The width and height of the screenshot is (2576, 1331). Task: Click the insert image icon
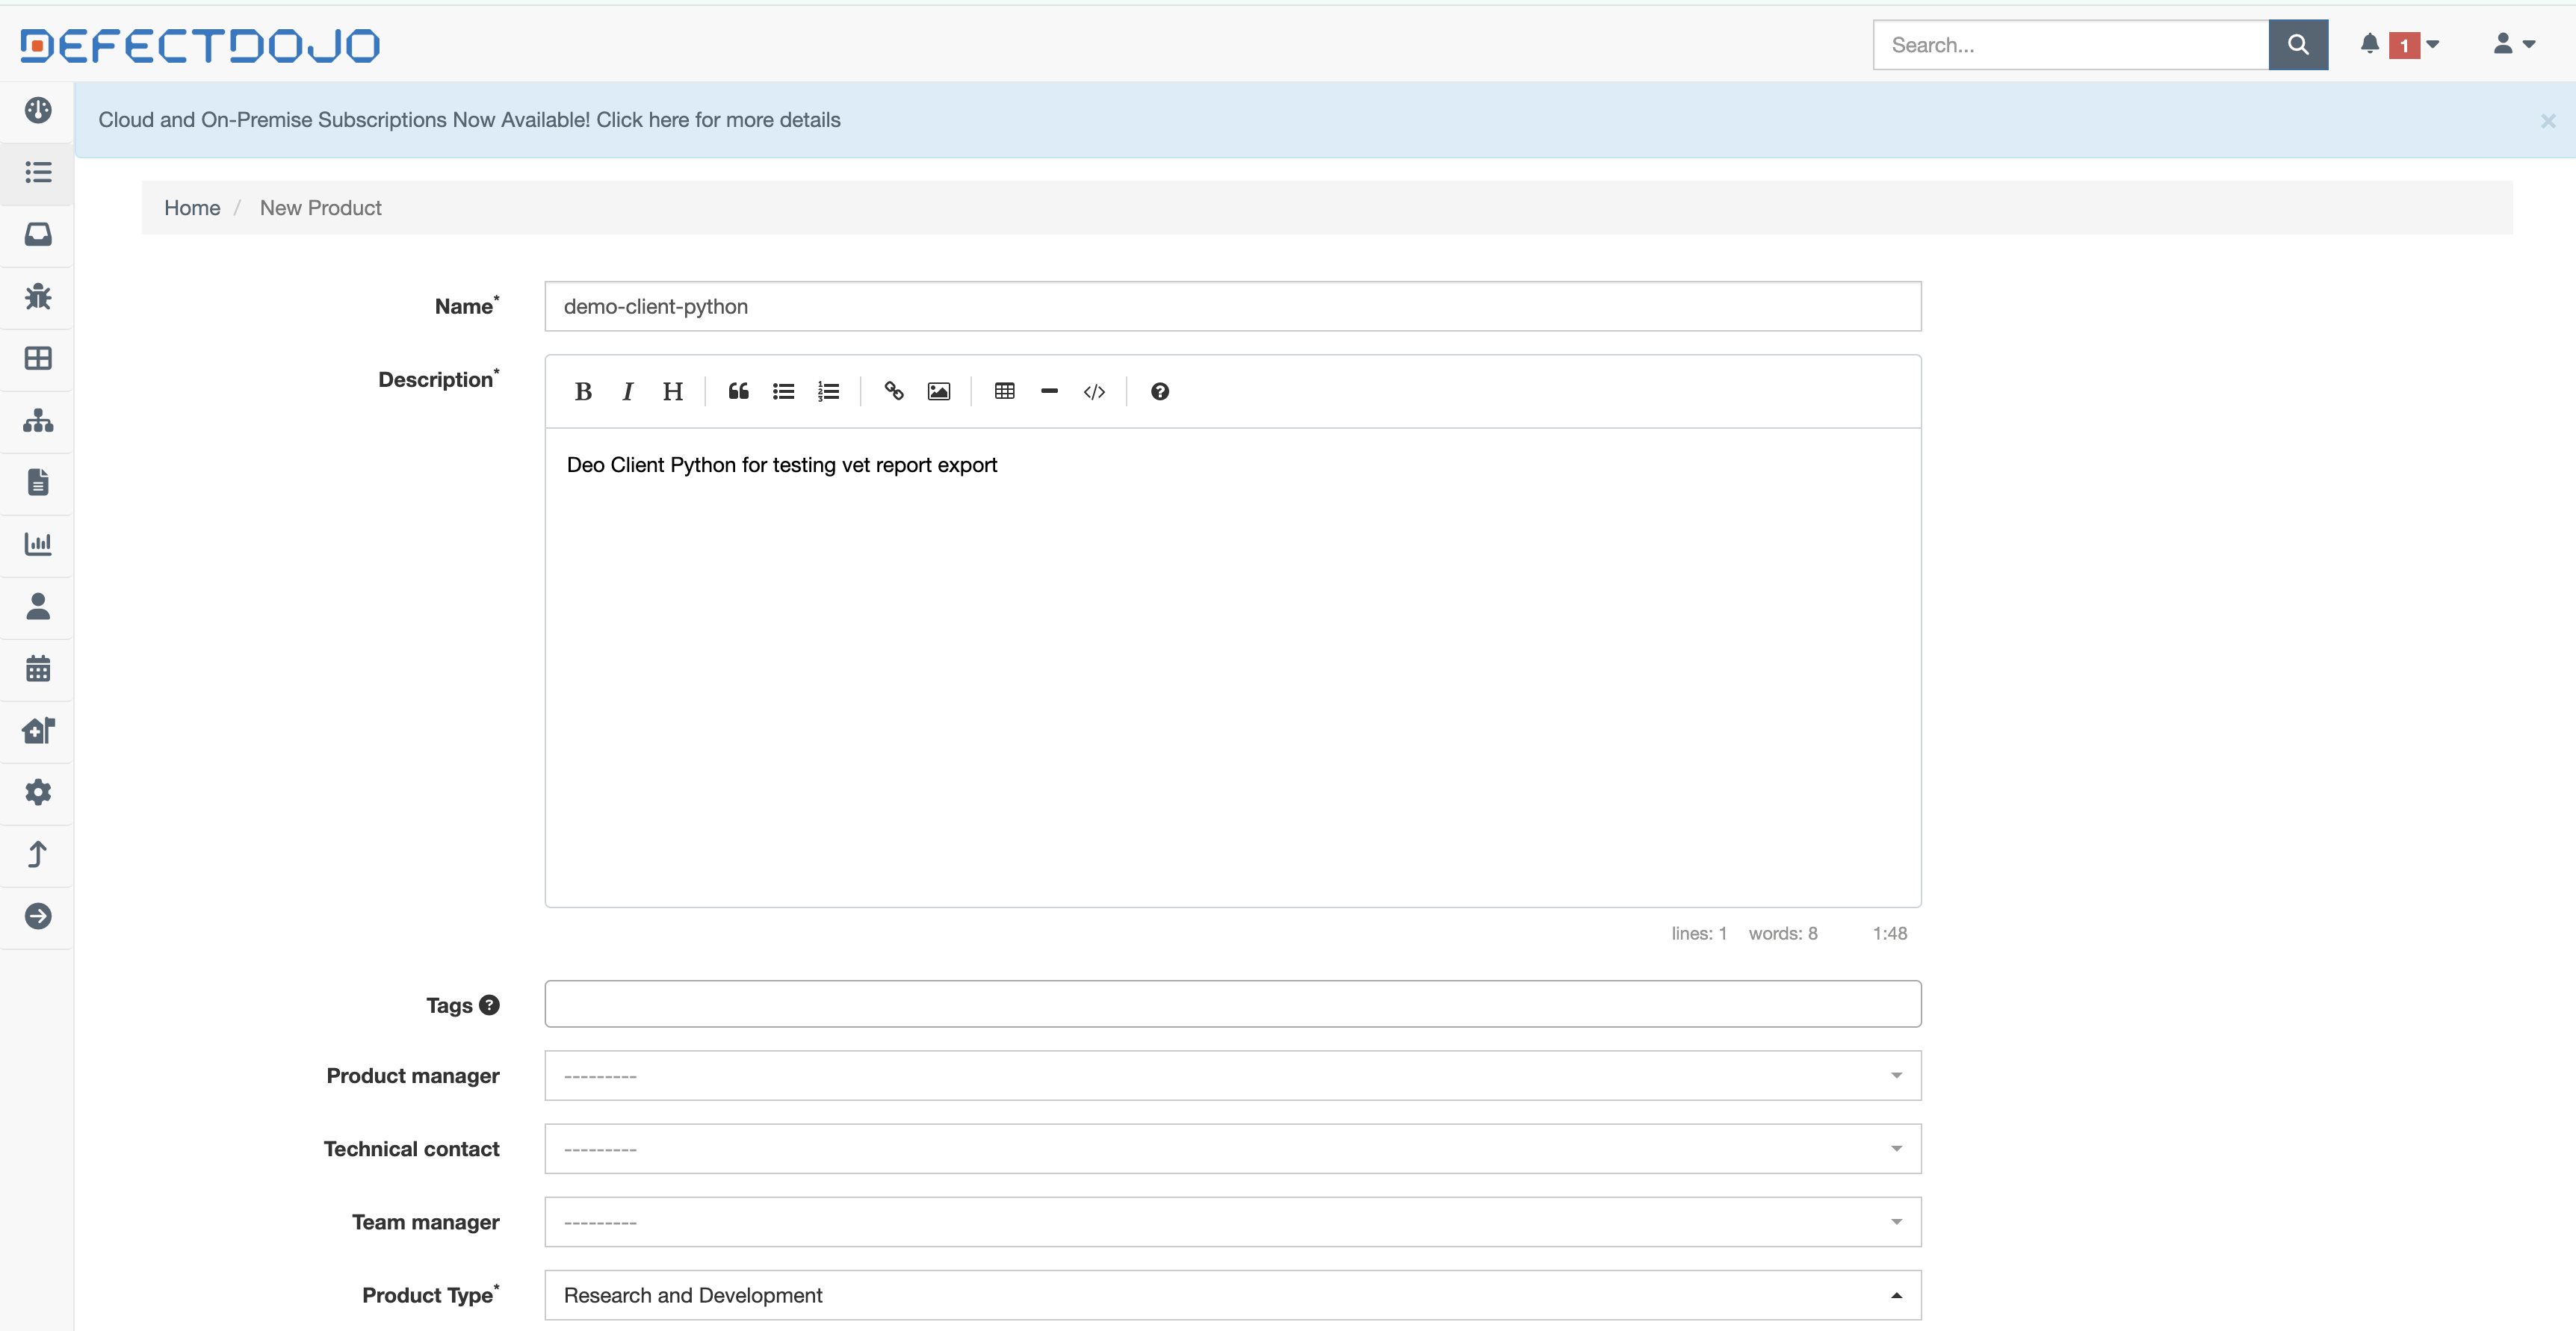click(938, 392)
